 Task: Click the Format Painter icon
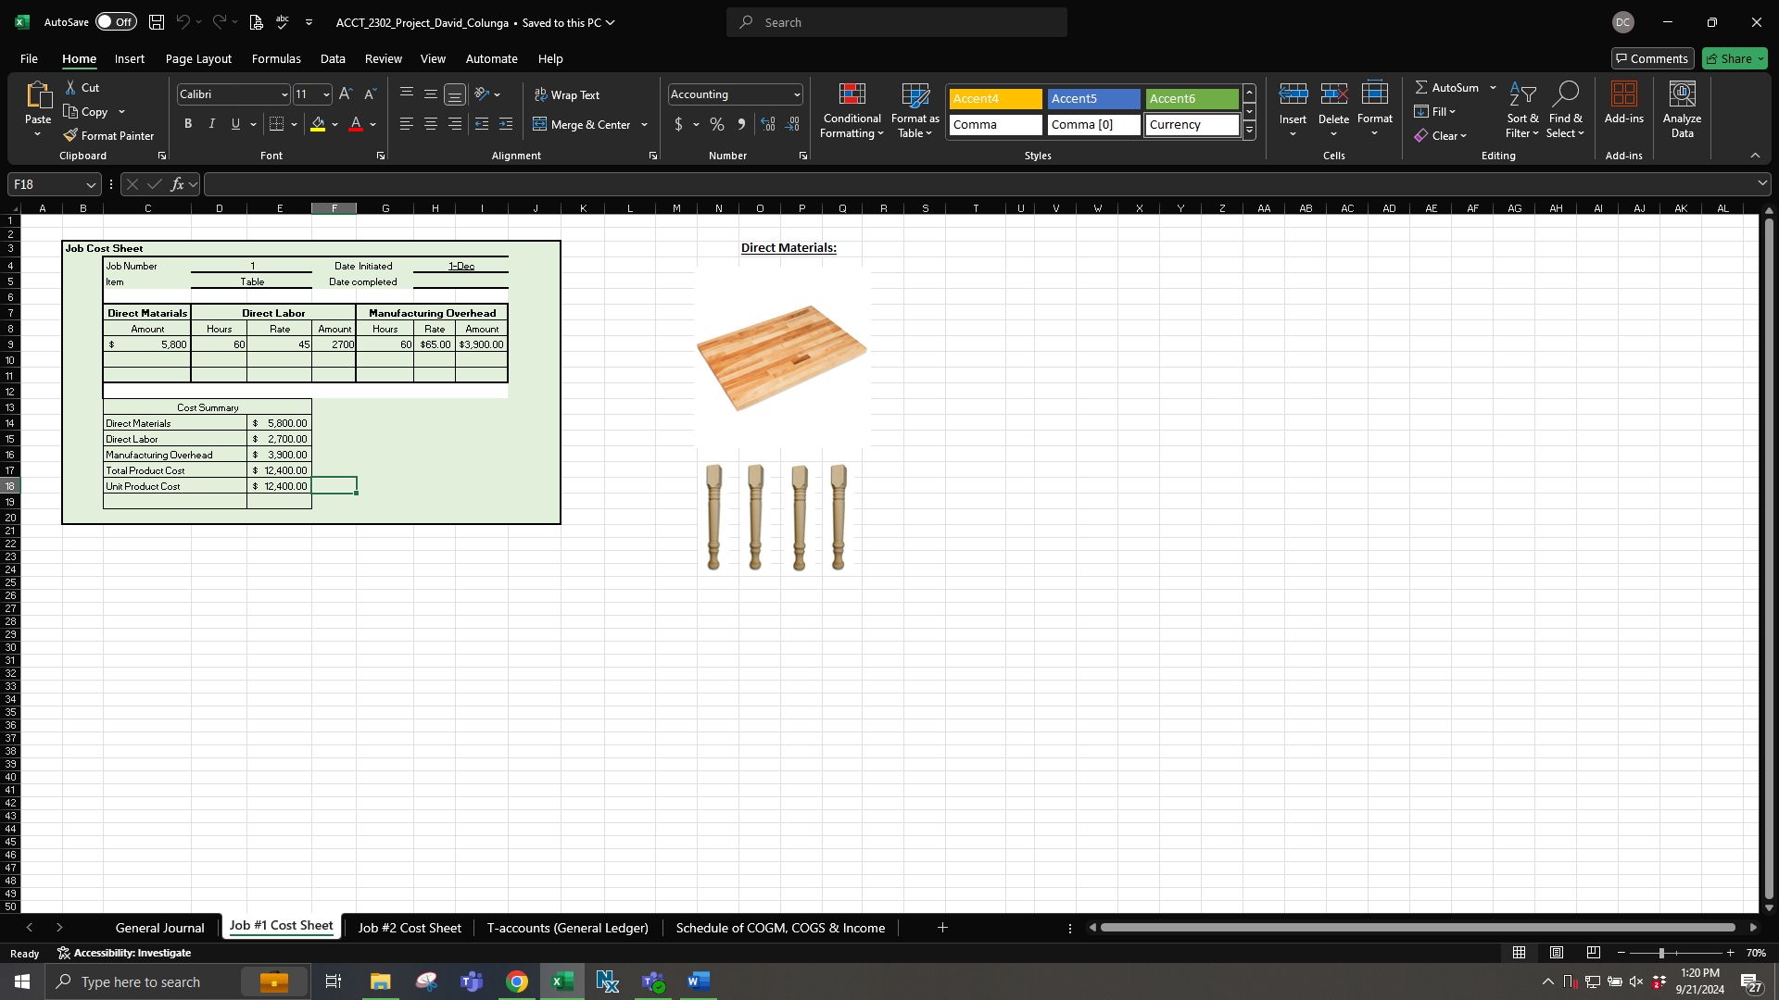pos(70,135)
